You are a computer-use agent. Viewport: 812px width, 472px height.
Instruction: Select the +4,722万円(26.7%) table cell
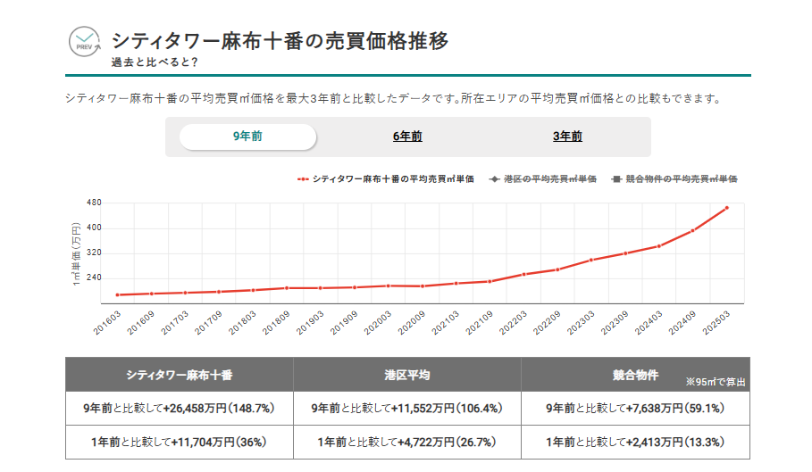(407, 442)
